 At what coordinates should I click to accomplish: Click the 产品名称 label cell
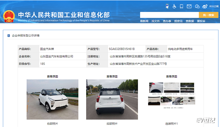pyautogui.click(x=156, y=49)
